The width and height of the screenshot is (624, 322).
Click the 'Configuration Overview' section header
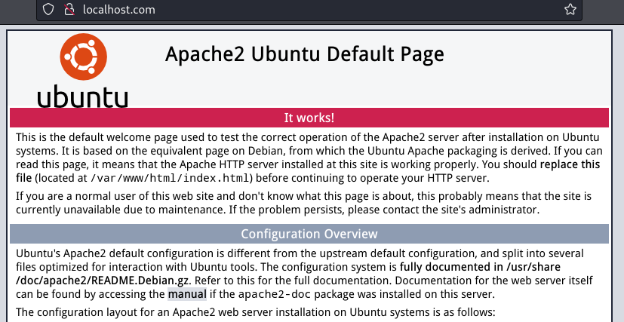309,234
